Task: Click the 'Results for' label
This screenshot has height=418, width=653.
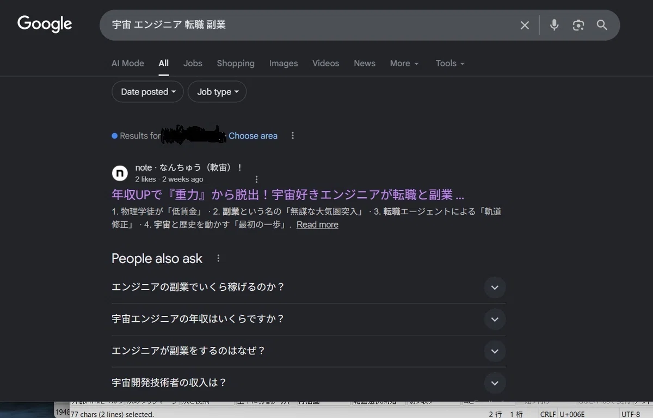Action: [140, 136]
